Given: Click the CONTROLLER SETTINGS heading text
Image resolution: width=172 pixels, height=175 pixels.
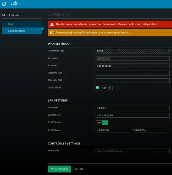Looking at the screenshot, I should coord(64,143).
